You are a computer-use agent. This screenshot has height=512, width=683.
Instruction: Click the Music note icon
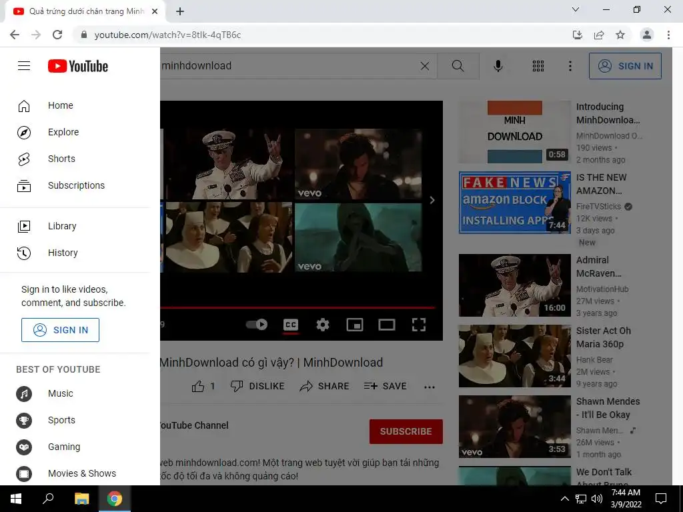coord(24,393)
